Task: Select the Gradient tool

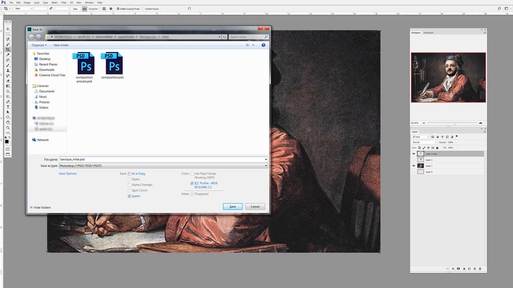Action: 8,86
